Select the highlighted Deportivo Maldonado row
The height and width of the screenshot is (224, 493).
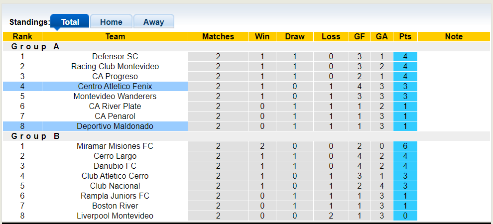click(115, 126)
